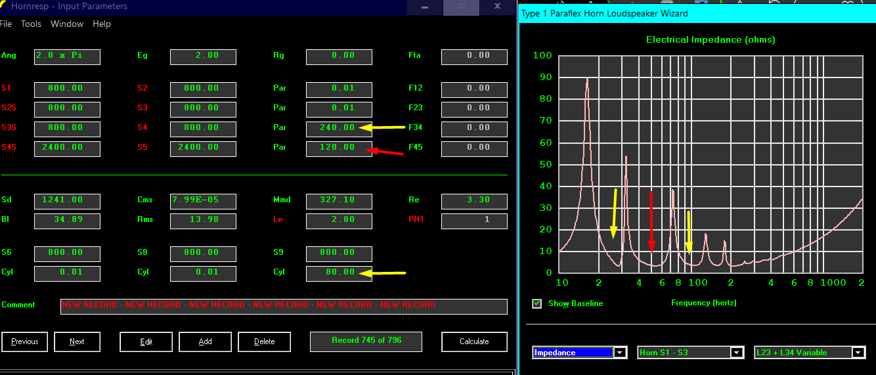Select the F34 input field
Viewport: 876px width, 375px height.
click(474, 129)
